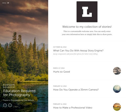The width and height of the screenshot is (126, 112).
Task: Open How Do You Operate a 35mm Camera?
Action: pyautogui.click(x=76, y=90)
